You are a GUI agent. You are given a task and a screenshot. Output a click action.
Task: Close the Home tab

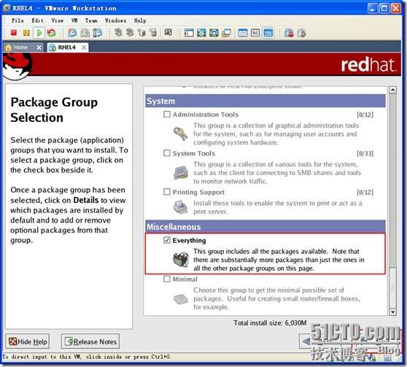39,47
